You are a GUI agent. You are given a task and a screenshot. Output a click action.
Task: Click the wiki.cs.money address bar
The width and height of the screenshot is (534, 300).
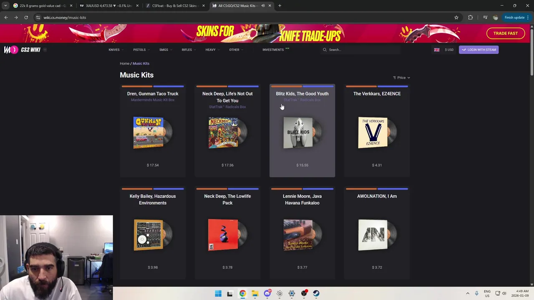[242, 17]
